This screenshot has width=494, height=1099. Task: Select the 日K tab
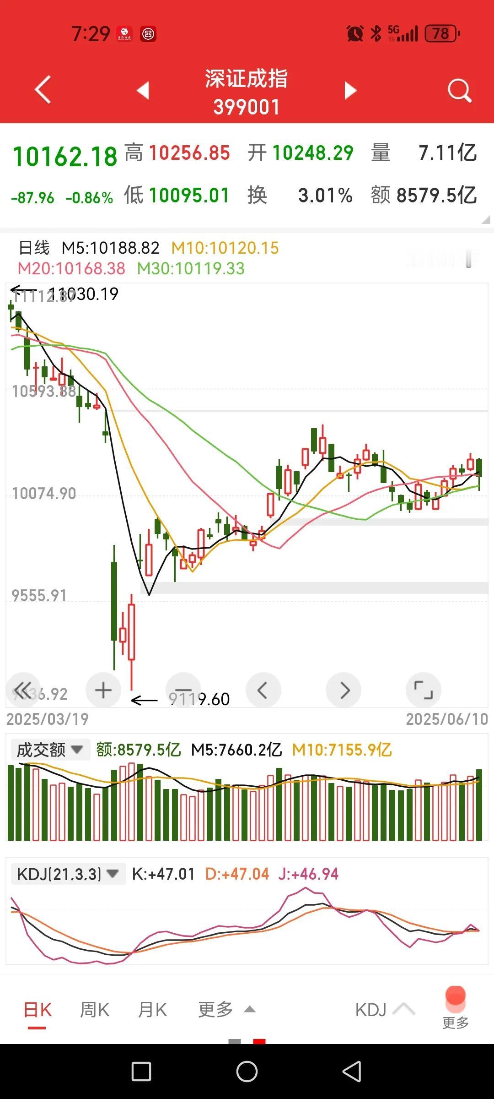coord(38,1010)
